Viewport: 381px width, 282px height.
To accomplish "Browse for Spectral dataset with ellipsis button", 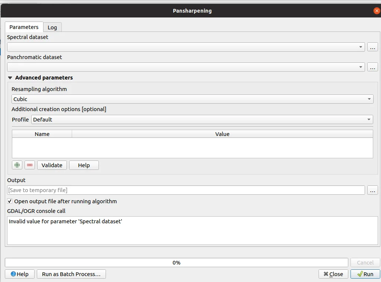I will tap(372, 47).
